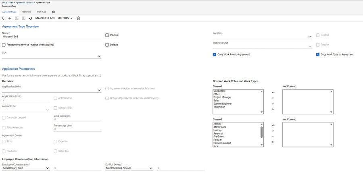
Task: Click Agreement Type List breadcrumb link
Action: pos(25,2)
